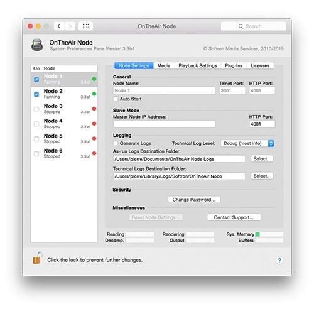Image resolution: width=314 pixels, height=314 pixels.
Task: Enable the Auto Start checkbox
Action: coord(116,99)
